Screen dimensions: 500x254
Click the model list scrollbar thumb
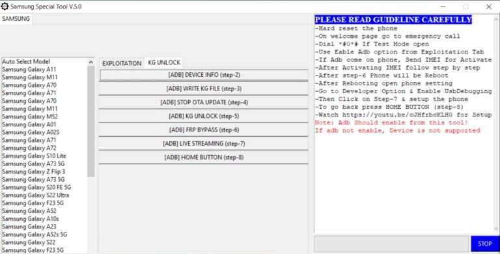91,121
